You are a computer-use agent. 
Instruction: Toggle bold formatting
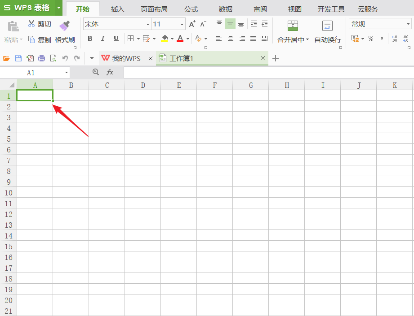click(90, 39)
